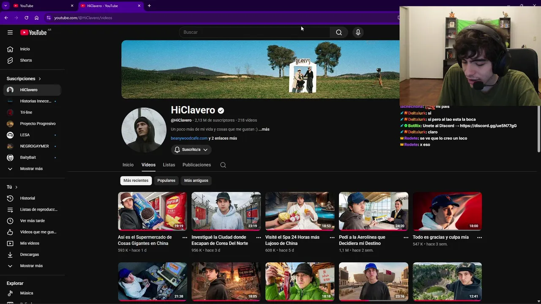The width and height of the screenshot is (541, 304).
Task: Open y 2 enlaces más link
Action: pyautogui.click(x=223, y=138)
